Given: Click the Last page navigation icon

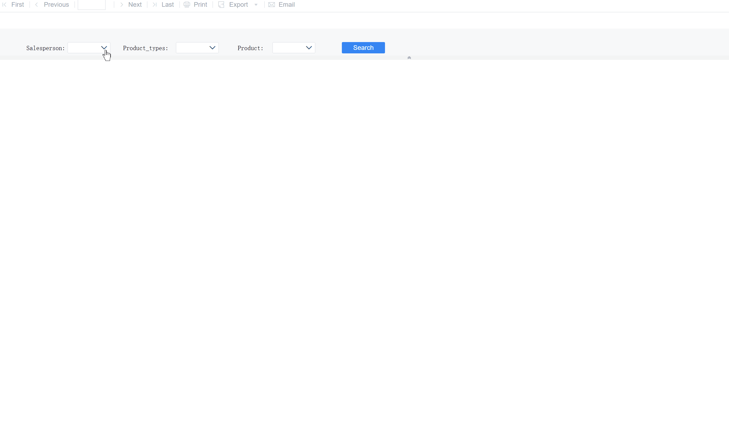Looking at the screenshot, I should pyautogui.click(x=154, y=4).
